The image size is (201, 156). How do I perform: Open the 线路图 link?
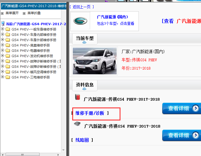[82, 140]
